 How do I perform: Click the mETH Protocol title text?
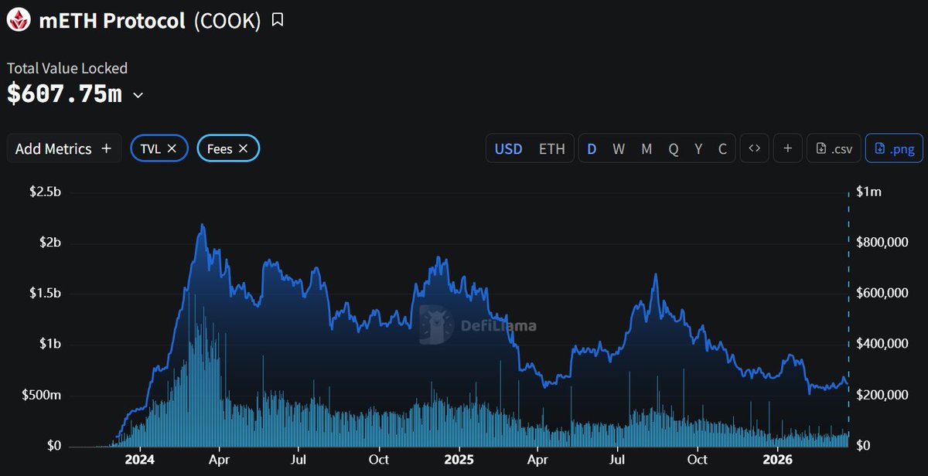click(x=112, y=20)
